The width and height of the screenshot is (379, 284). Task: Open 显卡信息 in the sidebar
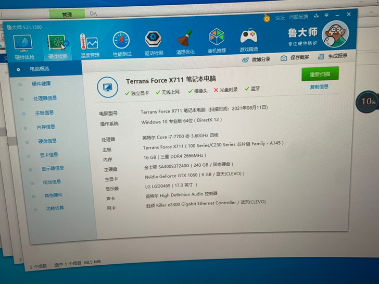click(x=49, y=155)
